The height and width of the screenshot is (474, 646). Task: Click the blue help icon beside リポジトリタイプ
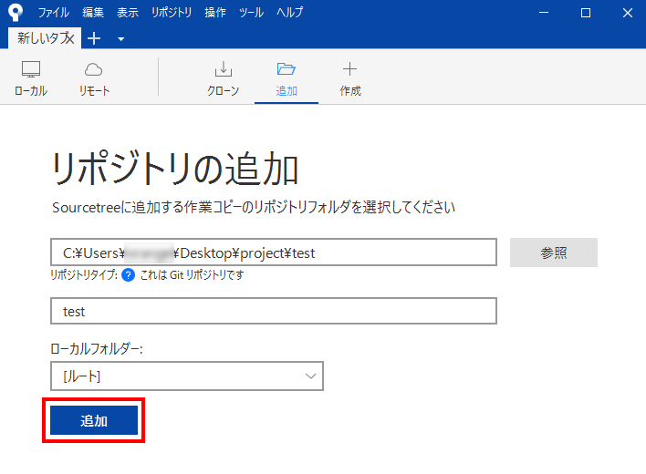click(128, 274)
